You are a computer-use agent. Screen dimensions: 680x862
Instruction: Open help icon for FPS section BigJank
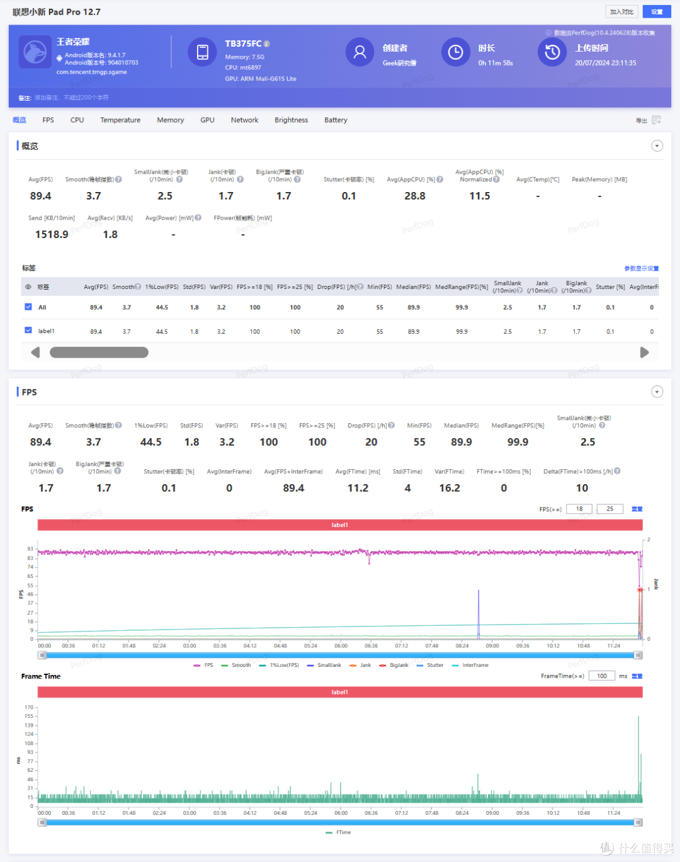tap(118, 471)
